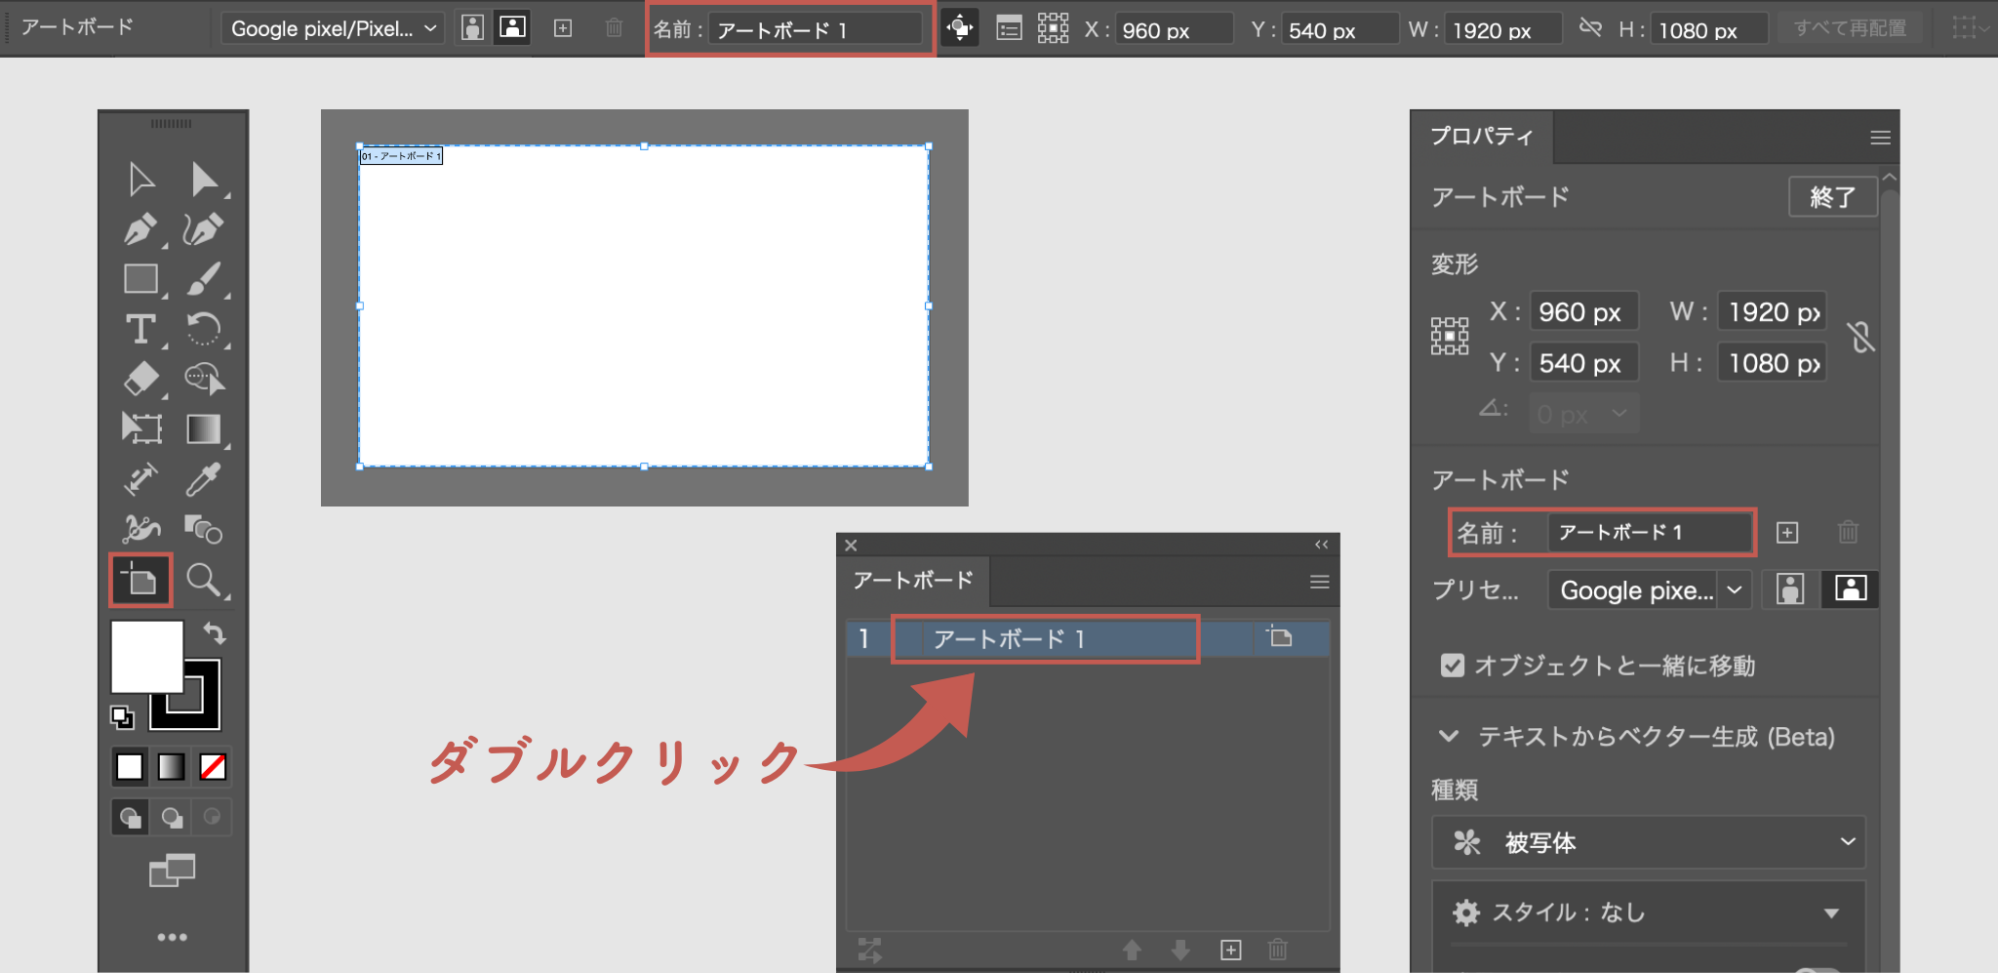1998x973 pixels.
Task: Enable landscape orientation in the top bar
Action: coord(513,27)
